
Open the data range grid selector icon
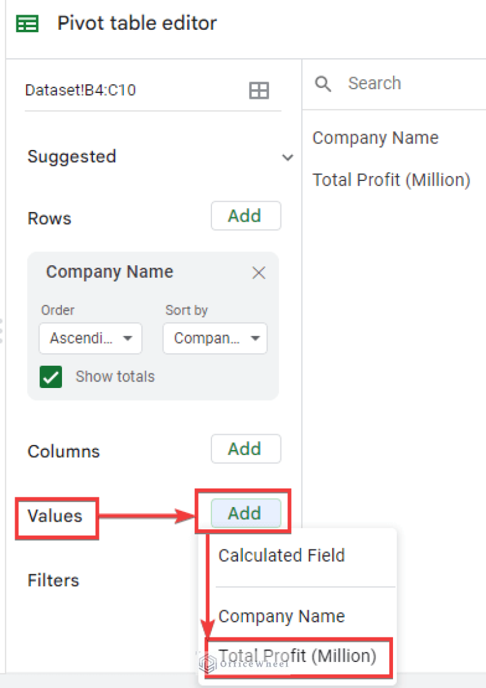tap(259, 90)
